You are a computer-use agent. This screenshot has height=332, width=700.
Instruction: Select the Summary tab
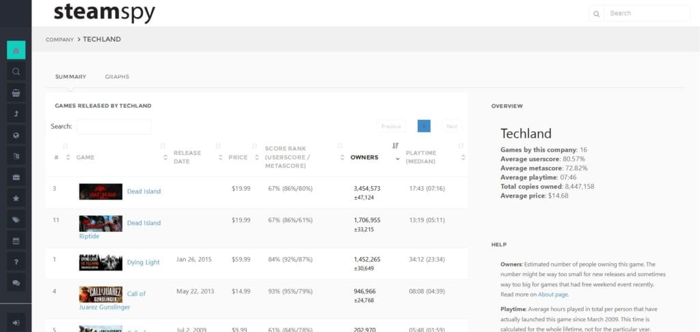pos(70,77)
